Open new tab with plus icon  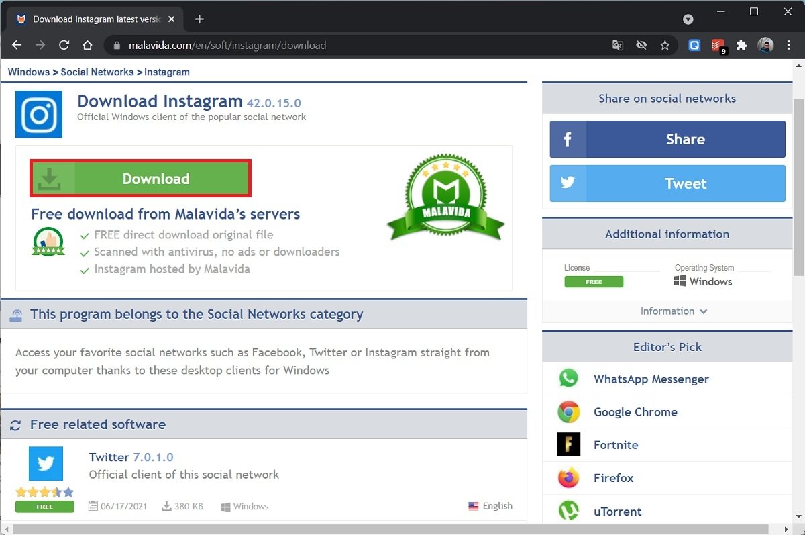pyautogui.click(x=199, y=19)
